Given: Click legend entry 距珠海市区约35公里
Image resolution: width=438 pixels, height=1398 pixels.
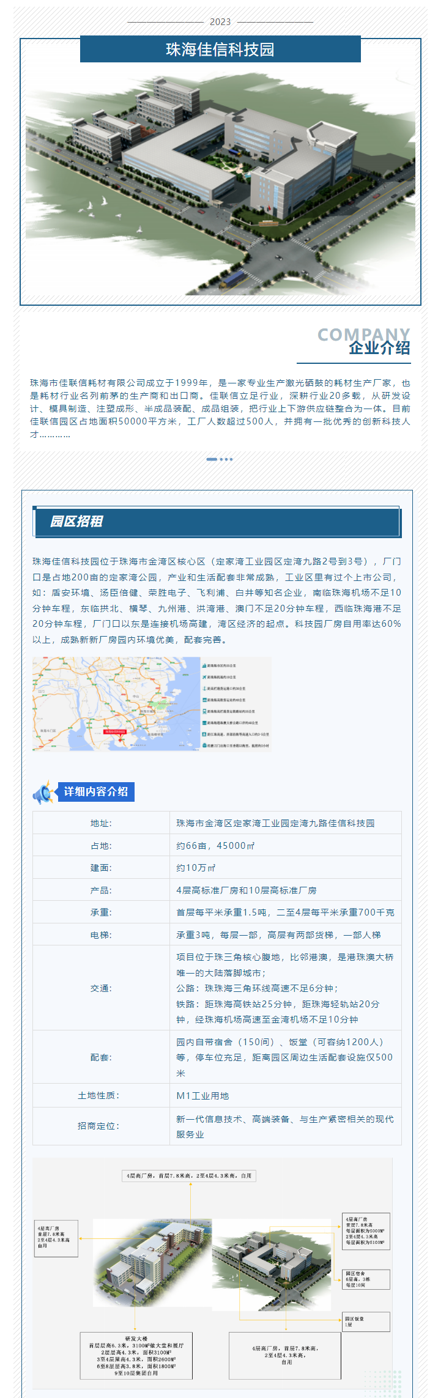Looking at the screenshot, I should [222, 665].
